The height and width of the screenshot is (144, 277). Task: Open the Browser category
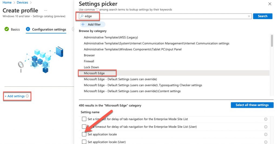pyautogui.click(x=89, y=55)
